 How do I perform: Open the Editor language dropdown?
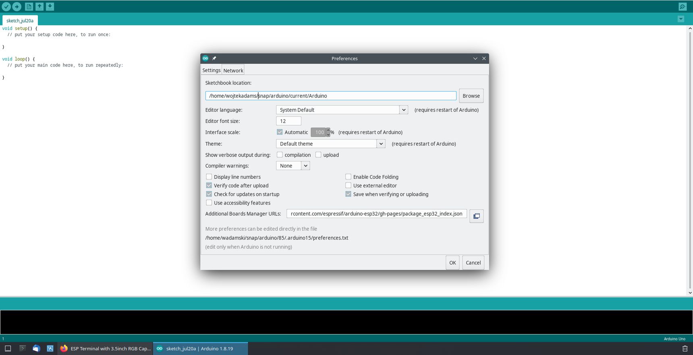coord(342,110)
